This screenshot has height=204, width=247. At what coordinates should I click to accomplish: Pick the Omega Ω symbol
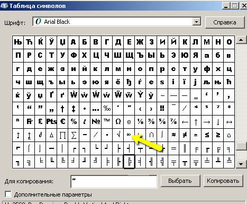point(118,122)
